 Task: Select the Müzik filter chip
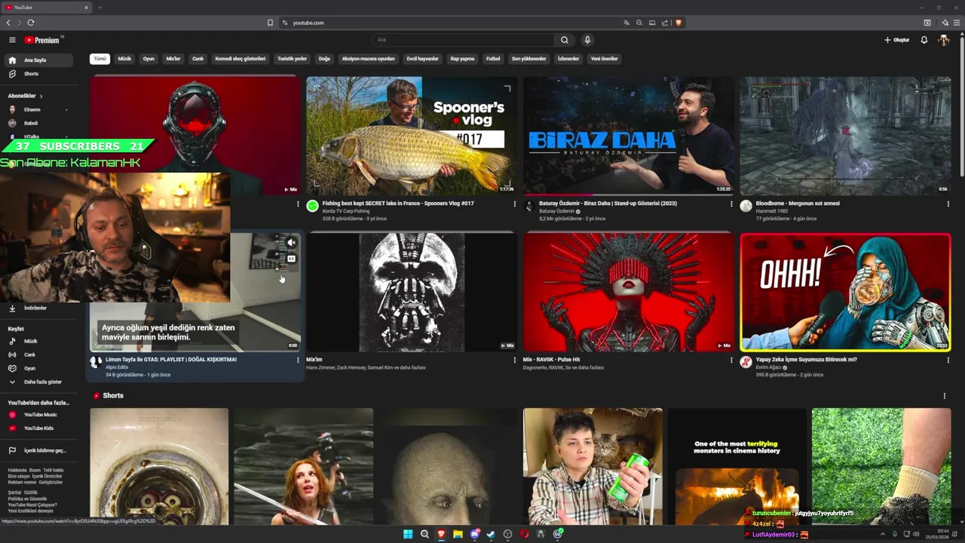coord(124,59)
